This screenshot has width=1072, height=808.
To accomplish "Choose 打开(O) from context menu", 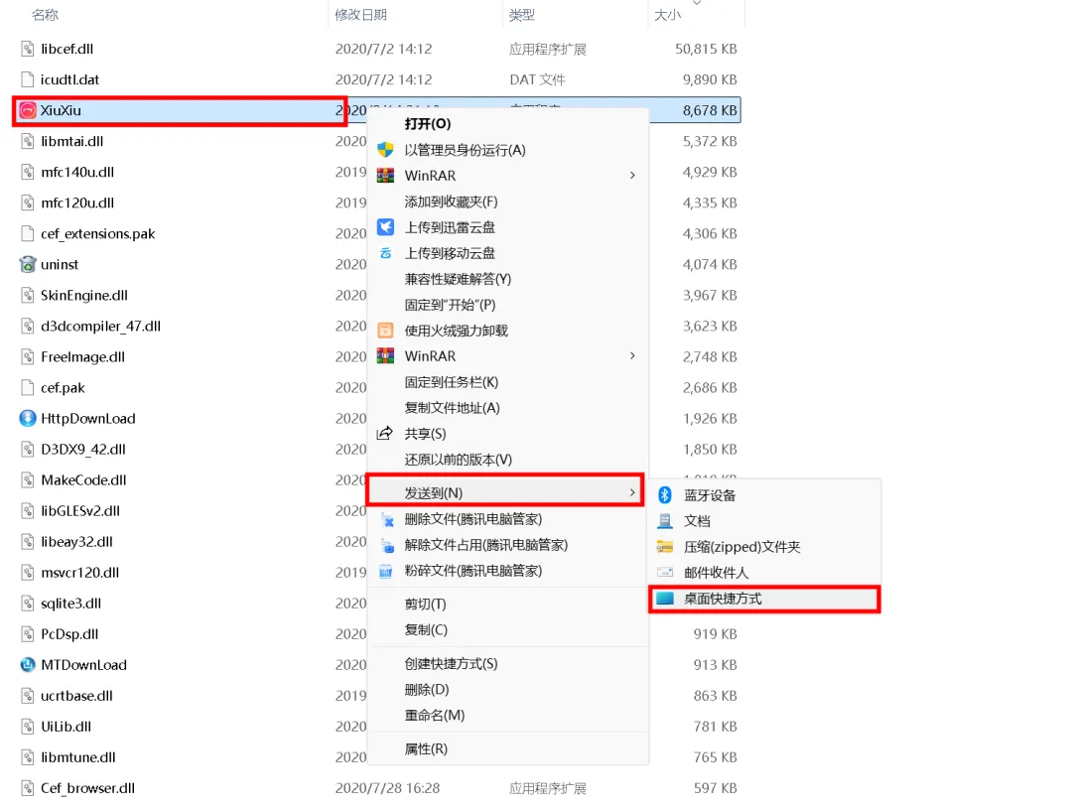I will 427,124.
